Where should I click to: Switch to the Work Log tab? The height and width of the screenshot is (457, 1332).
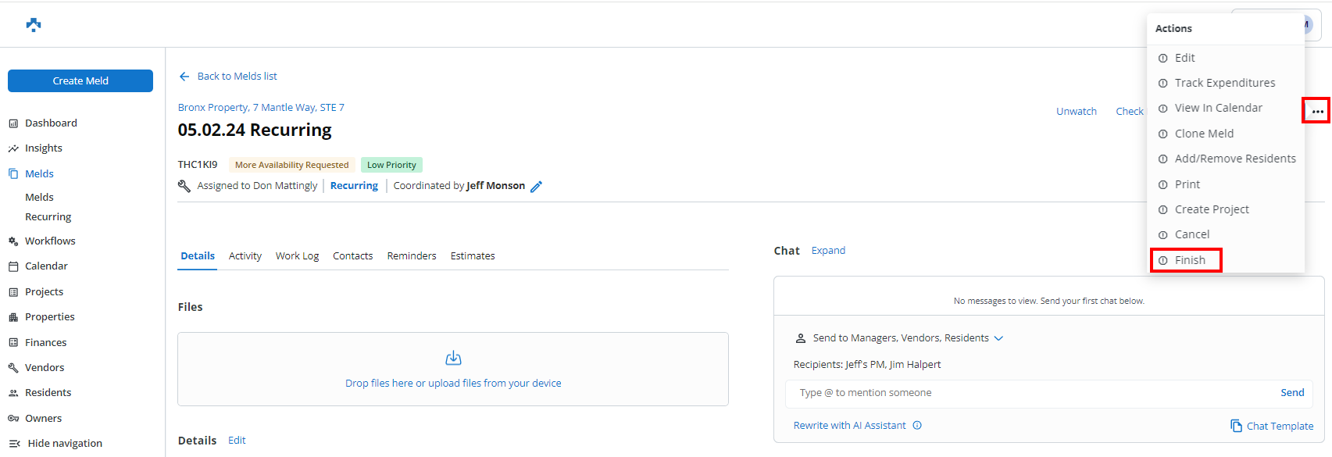pyautogui.click(x=297, y=256)
